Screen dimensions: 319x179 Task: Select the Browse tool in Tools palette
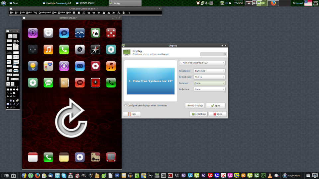[10, 36]
